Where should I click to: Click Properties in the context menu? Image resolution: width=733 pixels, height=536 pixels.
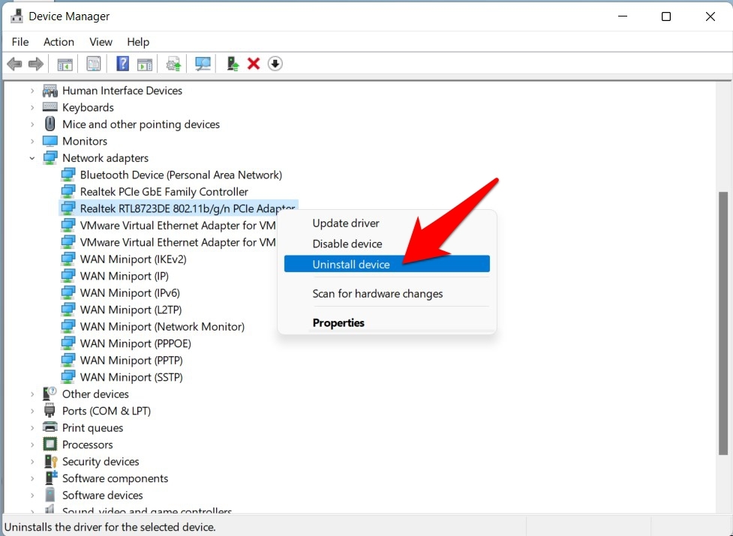click(x=338, y=323)
